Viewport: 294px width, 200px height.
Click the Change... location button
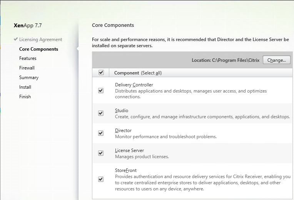[277, 60]
